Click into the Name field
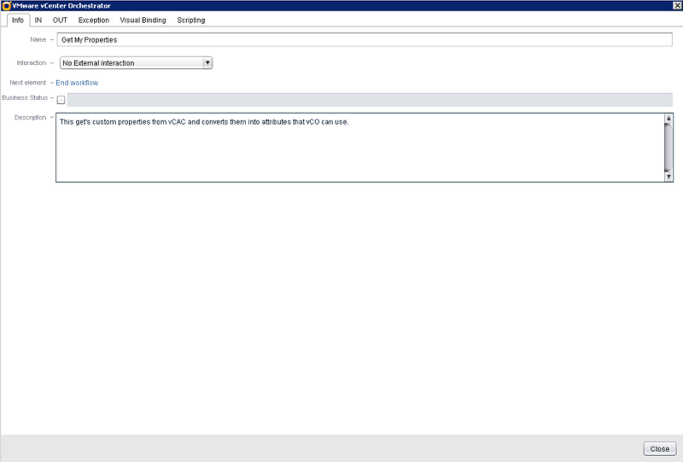 (365, 40)
